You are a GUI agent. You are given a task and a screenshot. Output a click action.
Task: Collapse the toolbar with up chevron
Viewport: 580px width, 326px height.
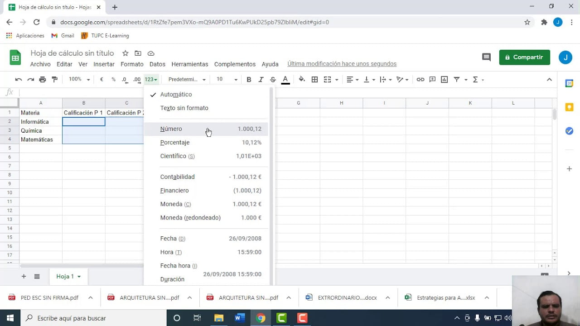(549, 79)
